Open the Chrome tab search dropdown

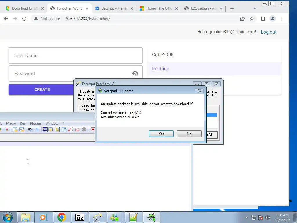pyautogui.click(x=255, y=8)
